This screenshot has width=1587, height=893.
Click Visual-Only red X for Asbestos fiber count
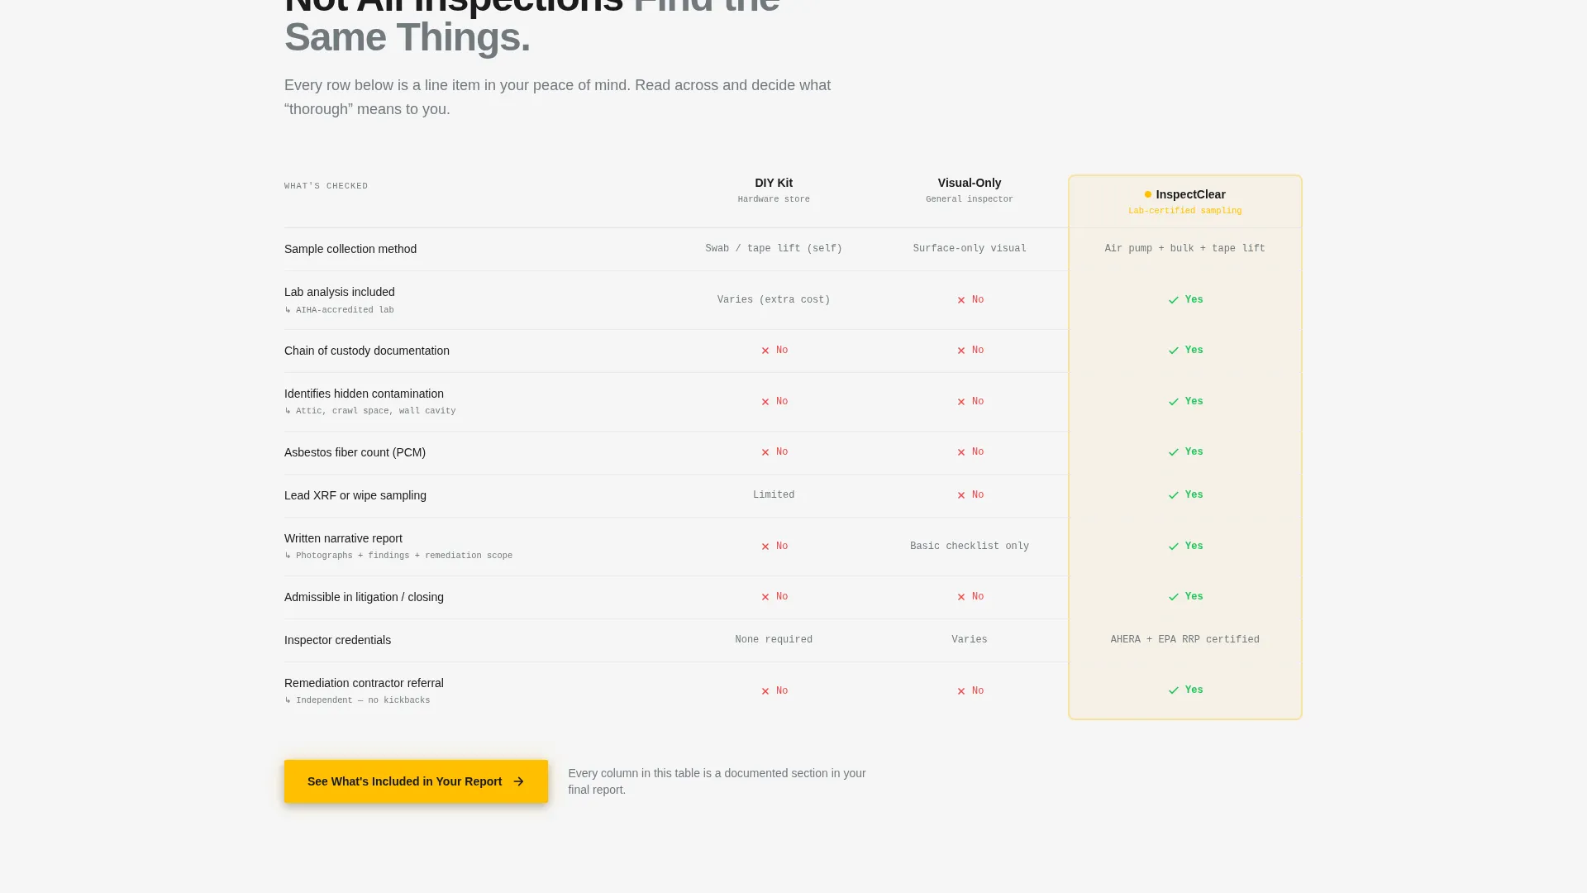coord(961,452)
